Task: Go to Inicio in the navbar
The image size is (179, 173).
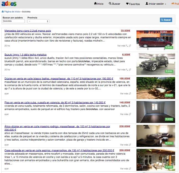Action: (x=99, y=4)
